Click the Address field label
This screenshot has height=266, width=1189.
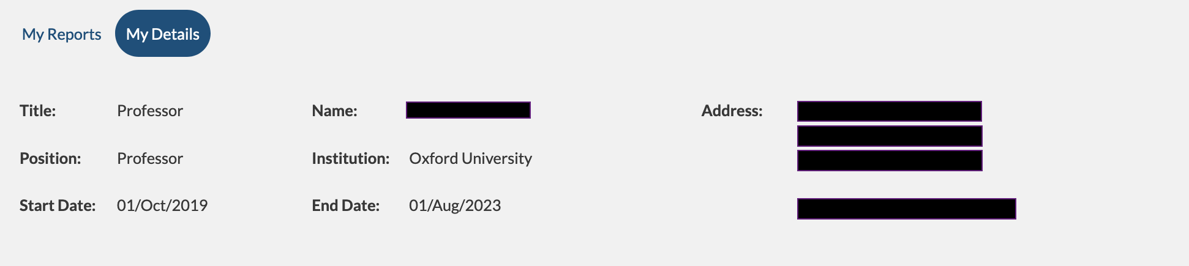pyautogui.click(x=732, y=111)
